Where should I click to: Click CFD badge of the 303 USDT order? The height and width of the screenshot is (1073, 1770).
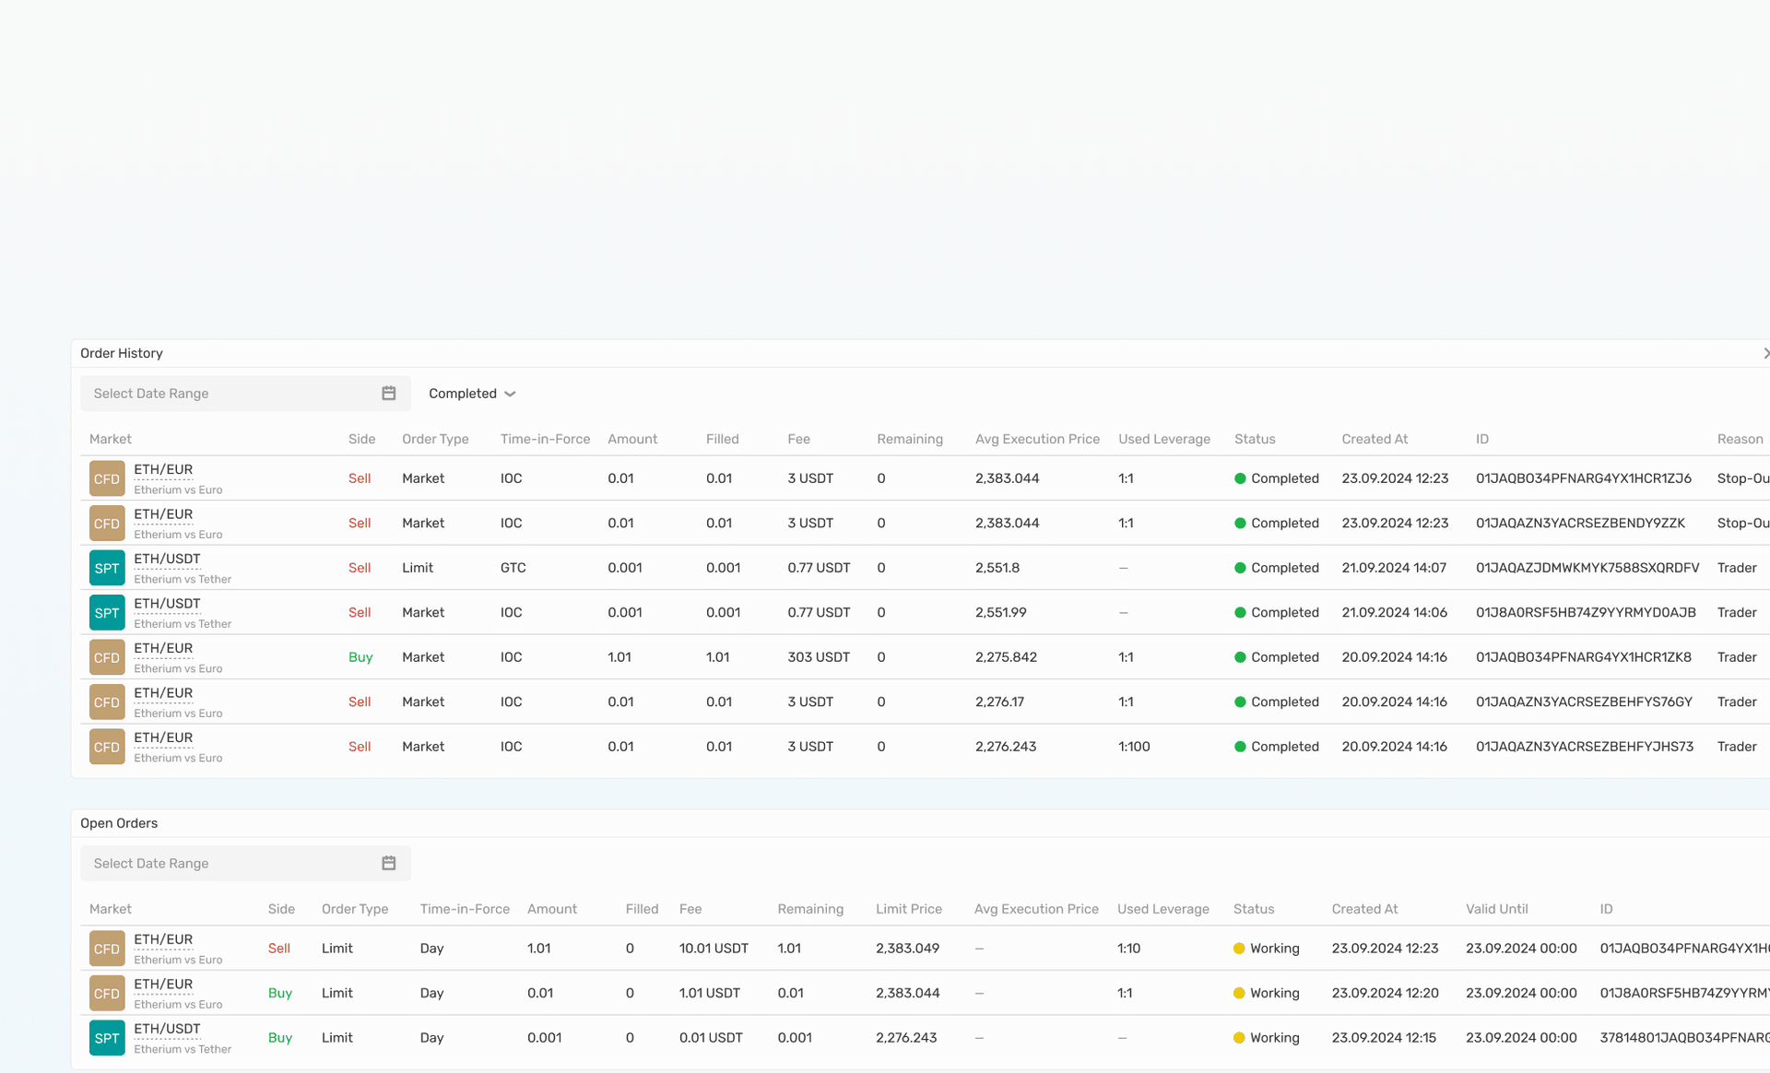coord(107,657)
